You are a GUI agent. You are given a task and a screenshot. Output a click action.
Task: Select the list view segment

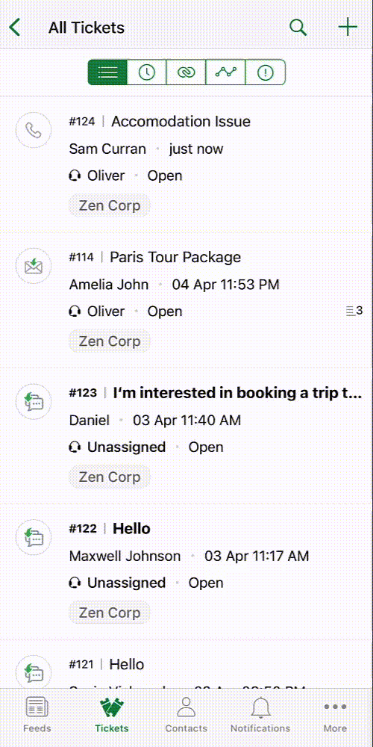[107, 72]
